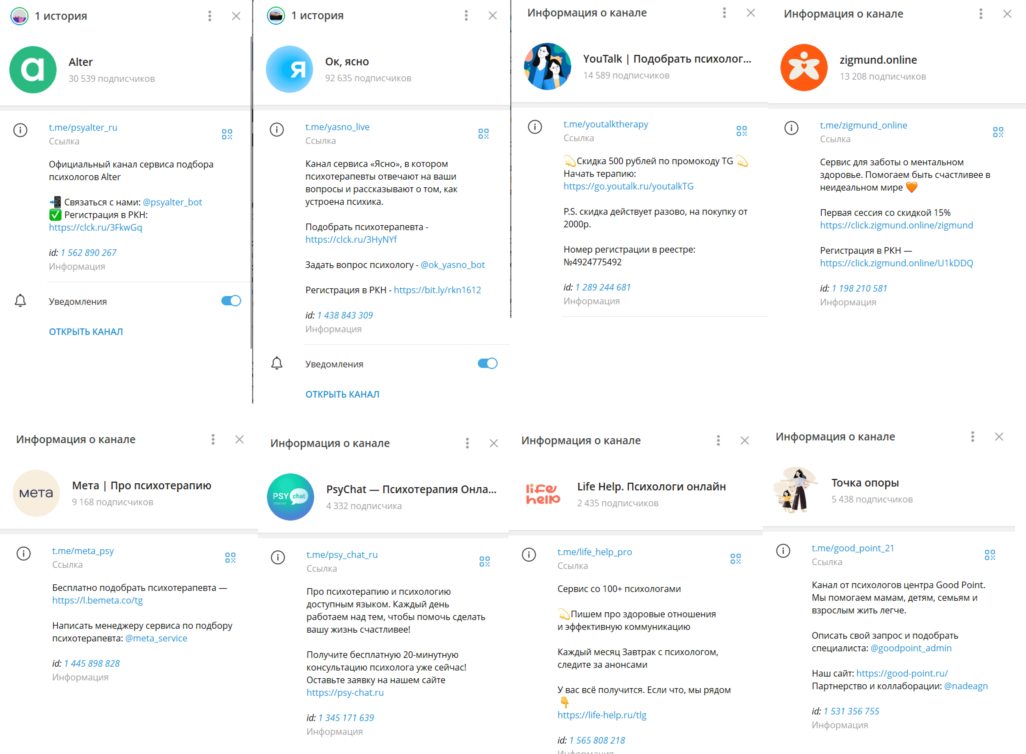Toggle notifications switch for Alter channel

[231, 300]
